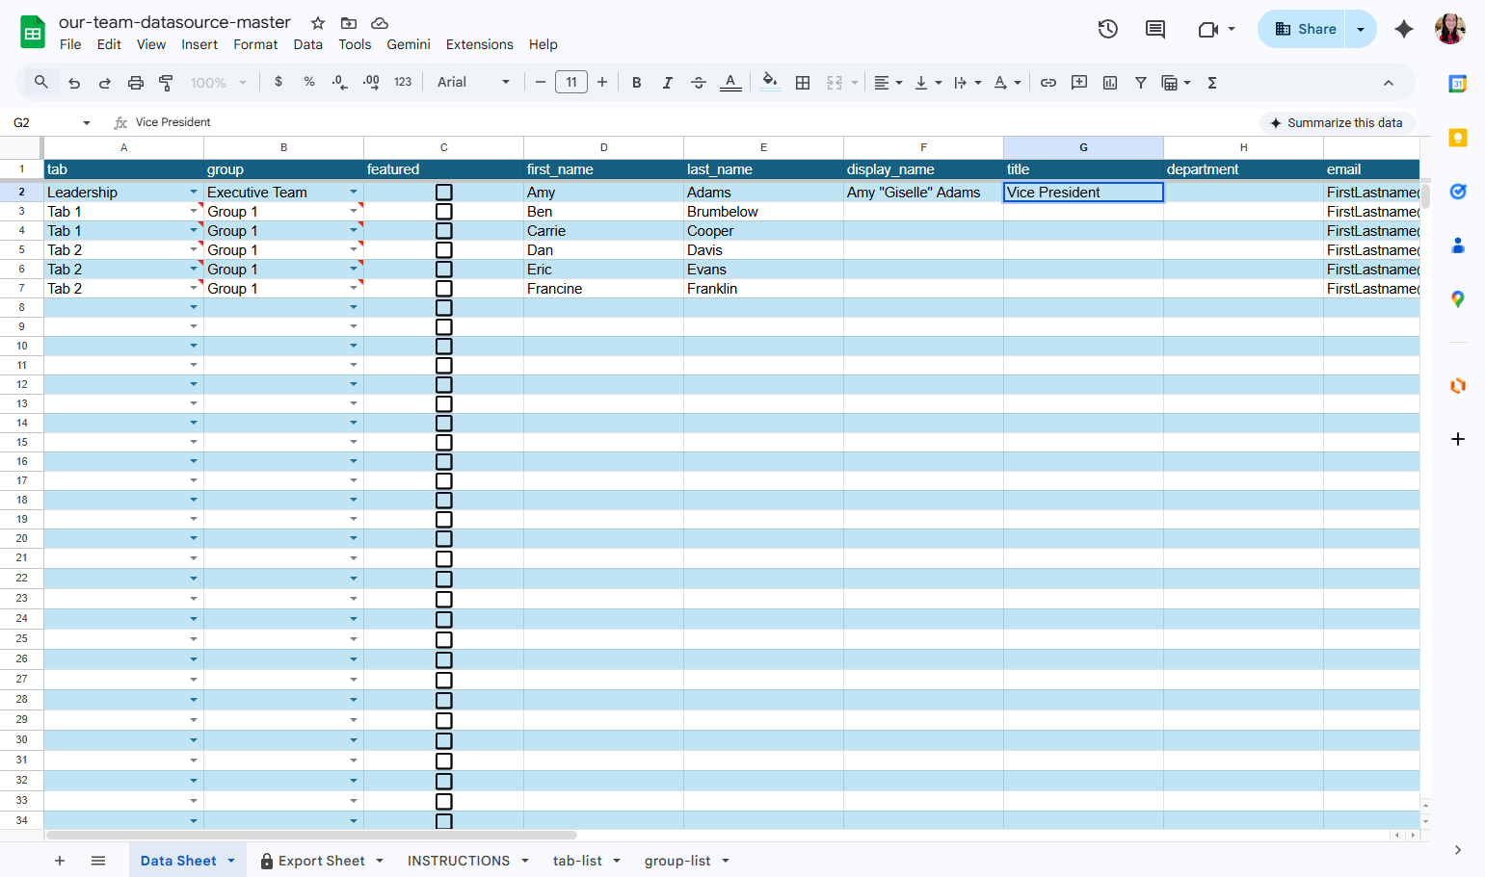Image resolution: width=1485 pixels, height=877 pixels.
Task: Switch to the Export Sheet tab
Action: (322, 861)
